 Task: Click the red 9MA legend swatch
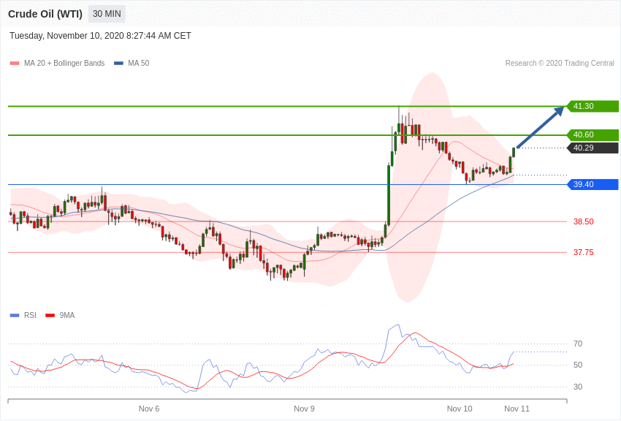pyautogui.click(x=50, y=316)
